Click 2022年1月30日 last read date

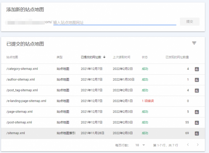point(124,80)
